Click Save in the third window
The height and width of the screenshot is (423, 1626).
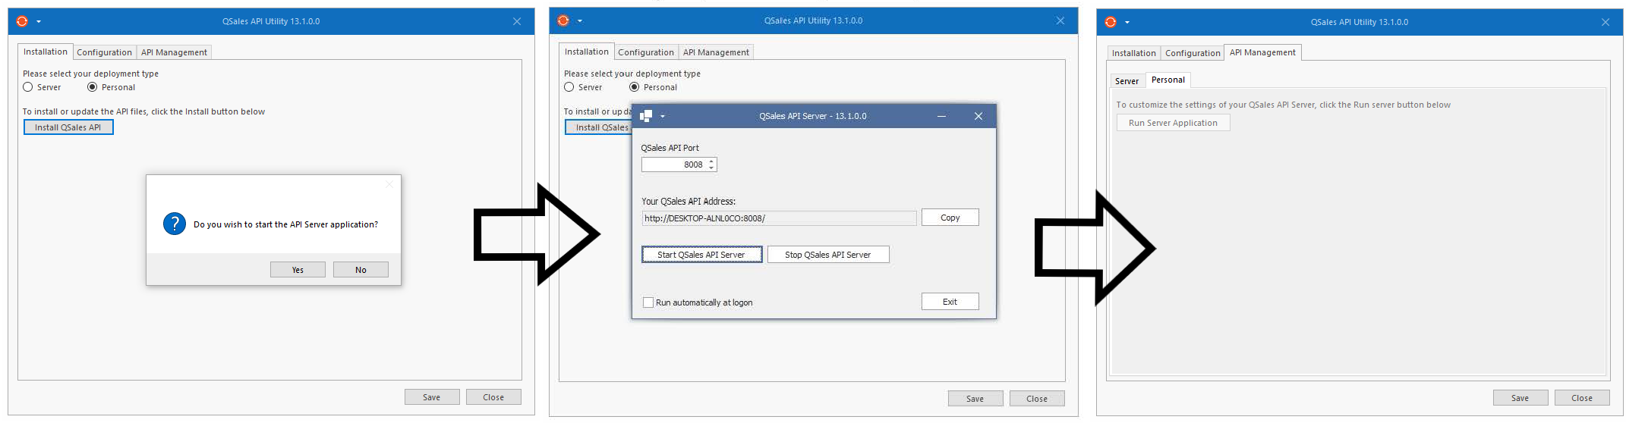pos(1520,398)
